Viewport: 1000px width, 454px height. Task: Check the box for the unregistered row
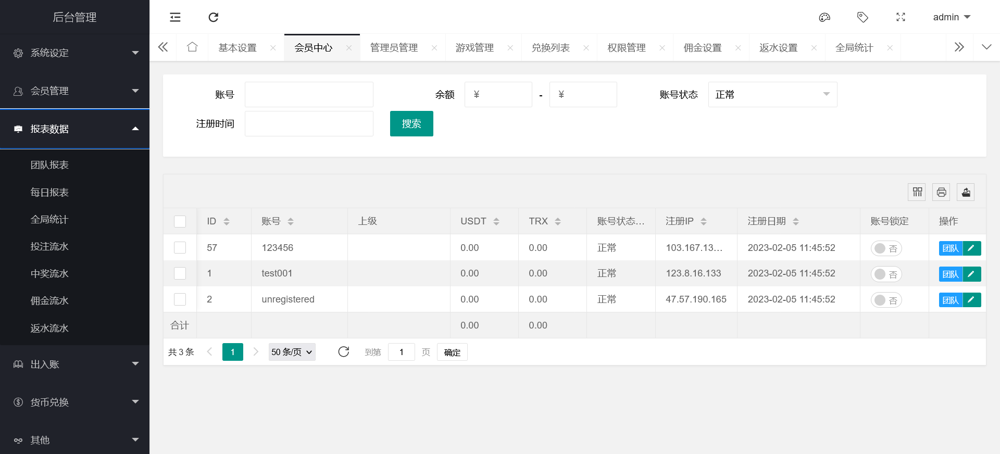point(180,299)
